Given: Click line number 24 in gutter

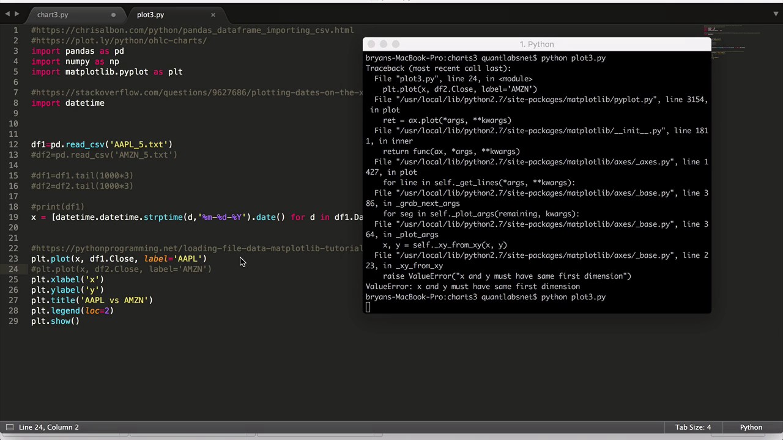Looking at the screenshot, I should 13,269.
